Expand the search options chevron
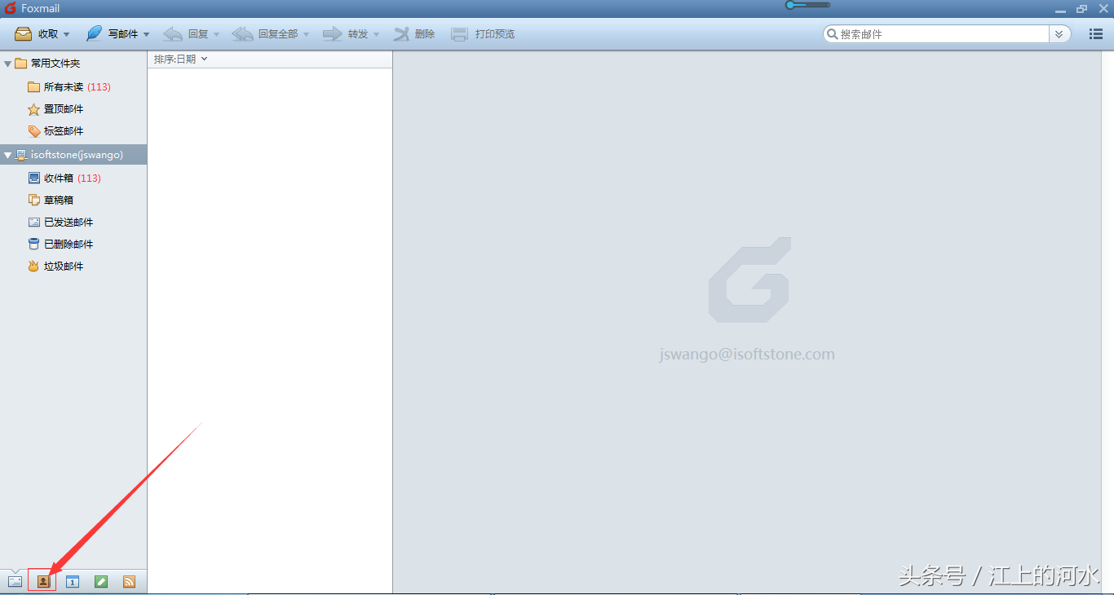The width and height of the screenshot is (1114, 595). tap(1059, 34)
